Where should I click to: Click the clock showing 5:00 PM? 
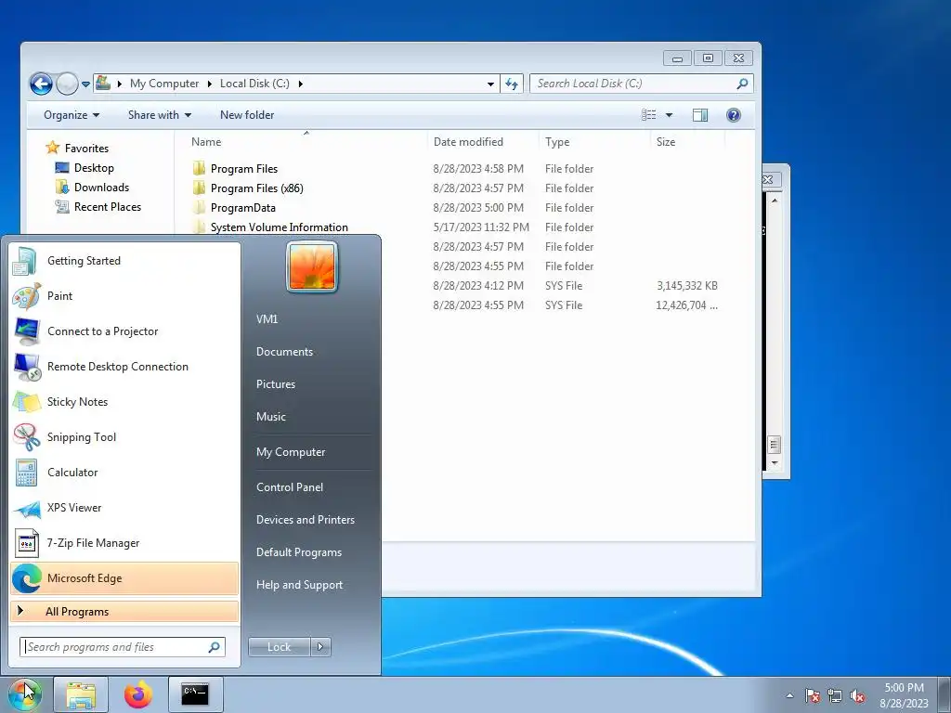click(904, 688)
